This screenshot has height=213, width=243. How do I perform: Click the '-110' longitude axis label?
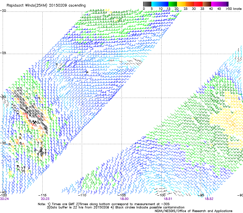pos(82,195)
